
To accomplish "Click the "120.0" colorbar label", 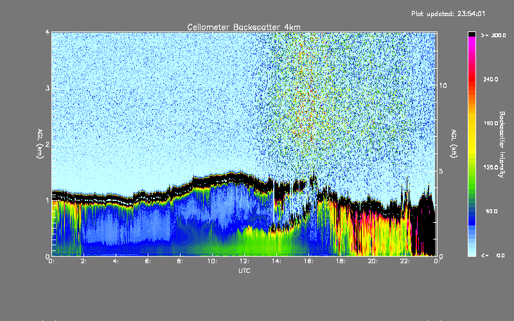I will (491, 168).
